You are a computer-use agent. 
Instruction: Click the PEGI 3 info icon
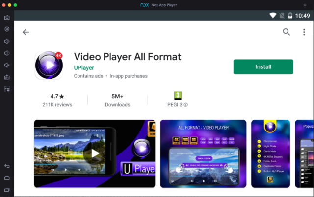186,105
